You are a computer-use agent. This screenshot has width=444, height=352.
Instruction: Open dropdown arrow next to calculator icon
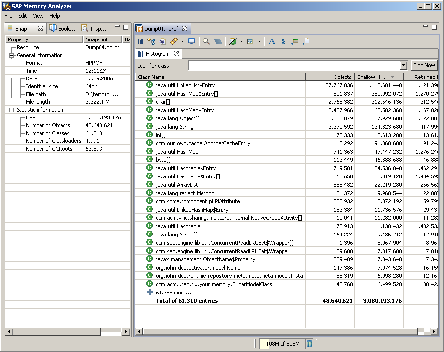[x=259, y=42]
